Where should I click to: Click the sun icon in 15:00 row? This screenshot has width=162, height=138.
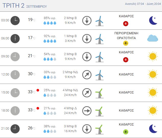[x=153, y=93]
